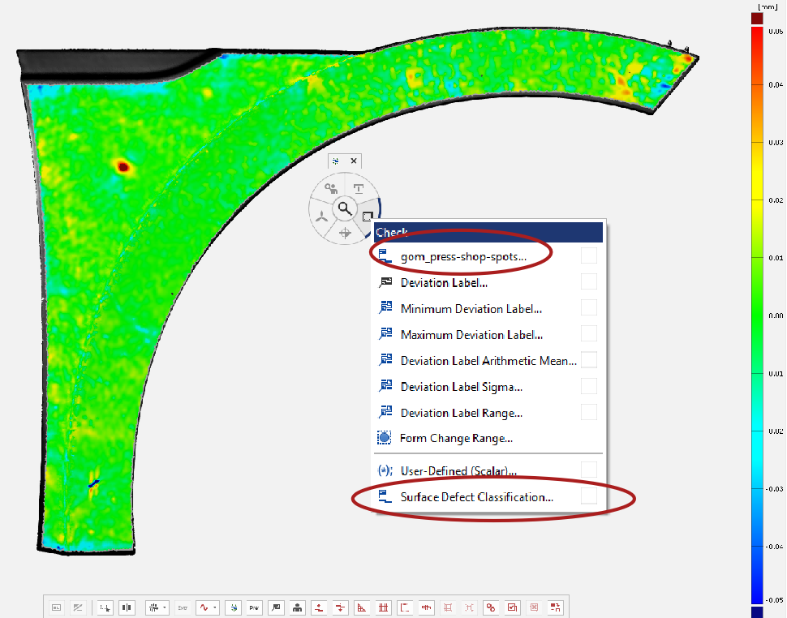
Task: Click Deviation Label Sigma entry
Action: click(x=461, y=386)
